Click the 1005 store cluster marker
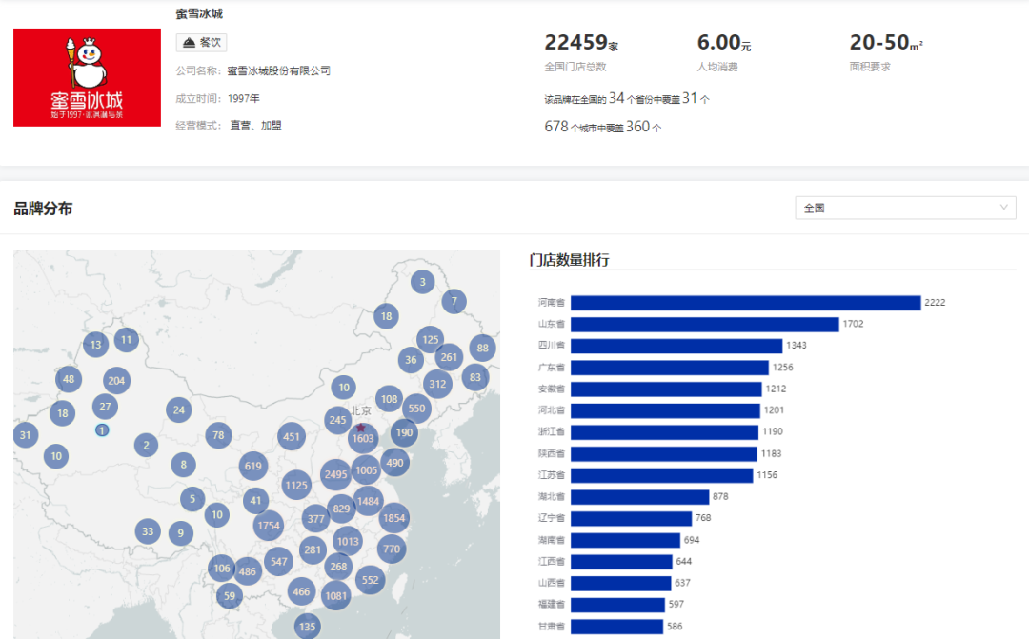The width and height of the screenshot is (1029, 639). 366,469
